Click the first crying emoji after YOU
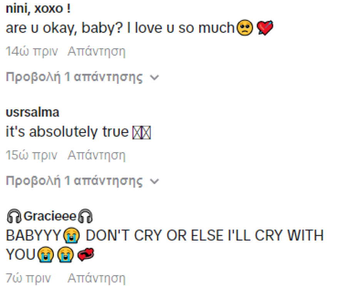 tap(45, 254)
